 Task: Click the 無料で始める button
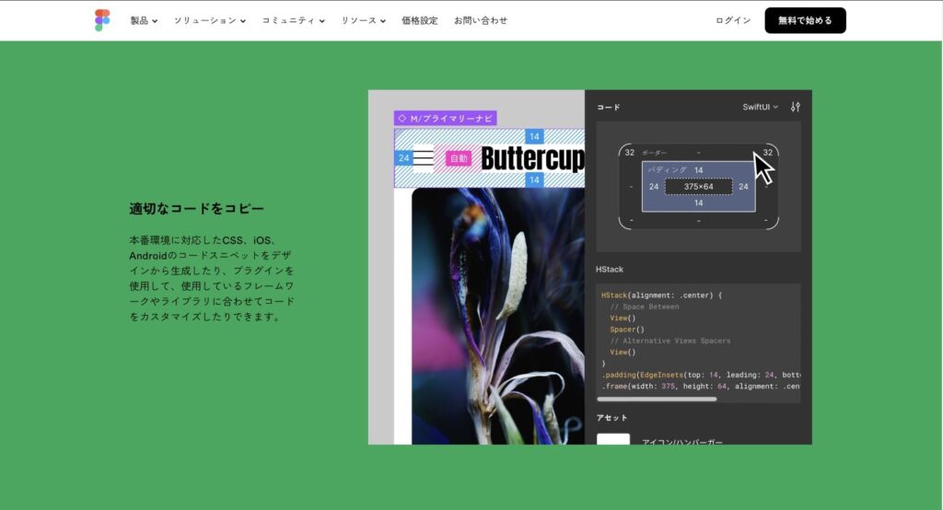point(805,20)
